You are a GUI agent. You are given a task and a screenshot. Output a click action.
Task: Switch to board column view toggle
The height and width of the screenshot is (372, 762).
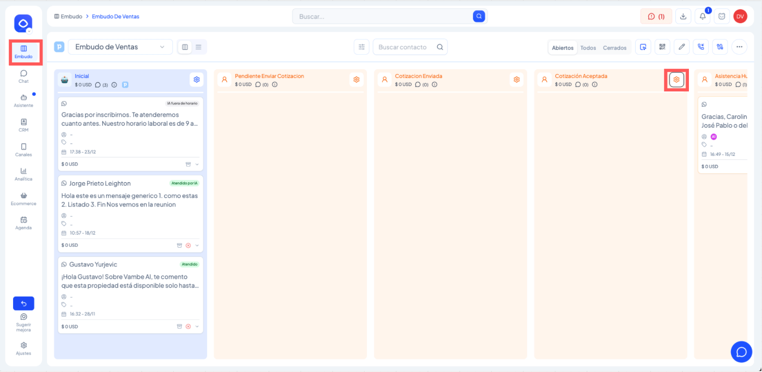pyautogui.click(x=185, y=47)
